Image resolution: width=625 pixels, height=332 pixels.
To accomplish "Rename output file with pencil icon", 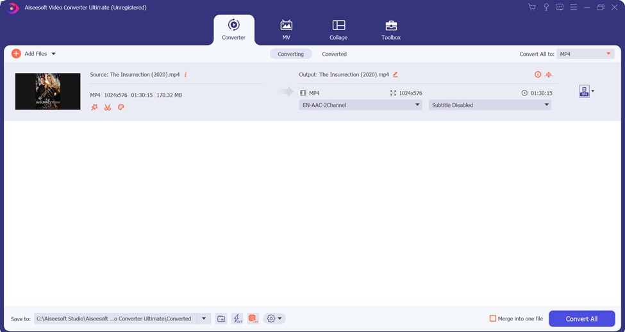I will [x=396, y=74].
